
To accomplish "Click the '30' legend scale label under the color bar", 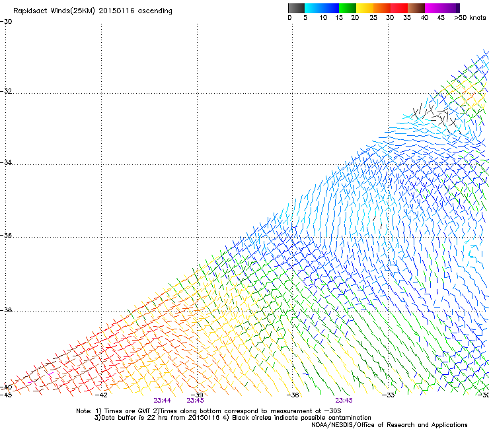I will pyautogui.click(x=390, y=18).
